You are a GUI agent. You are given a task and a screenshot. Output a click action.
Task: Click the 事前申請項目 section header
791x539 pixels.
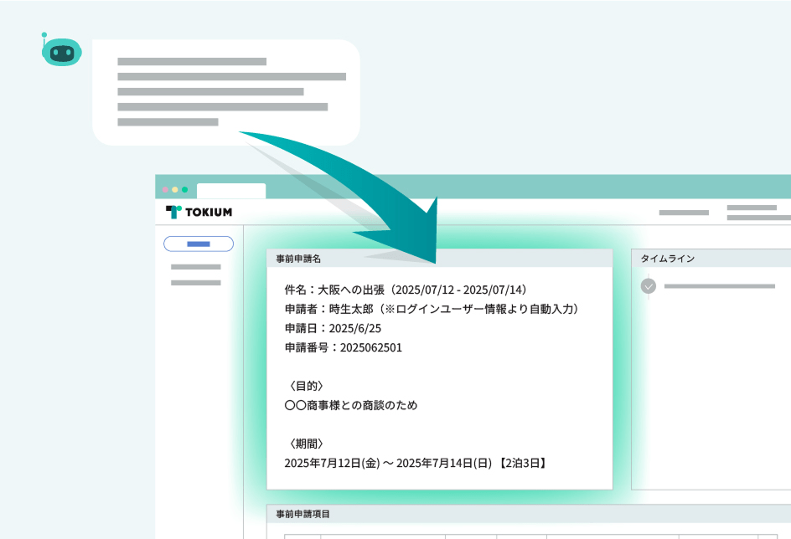[529, 514]
